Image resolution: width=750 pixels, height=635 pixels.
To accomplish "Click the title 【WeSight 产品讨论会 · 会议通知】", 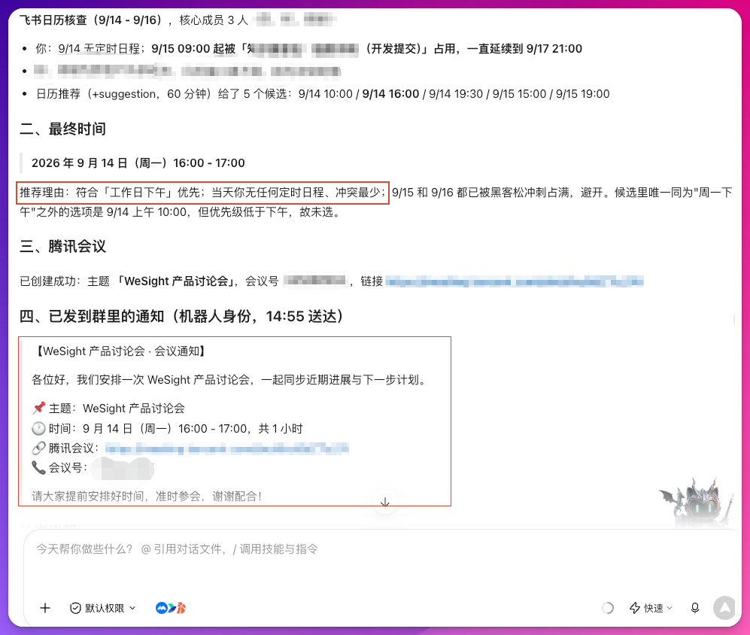I will pos(120,351).
